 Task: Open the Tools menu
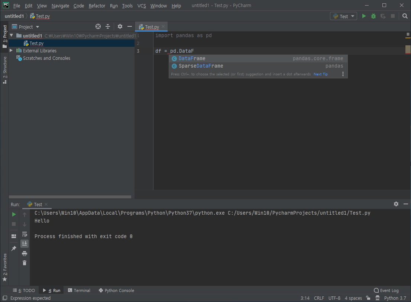[x=127, y=6]
